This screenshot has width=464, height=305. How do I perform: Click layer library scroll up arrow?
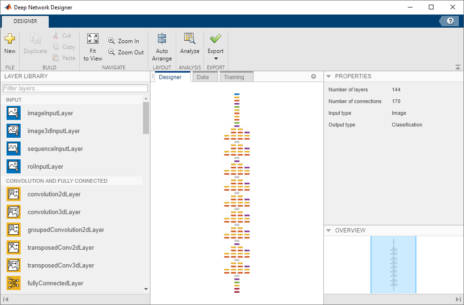tap(146, 98)
